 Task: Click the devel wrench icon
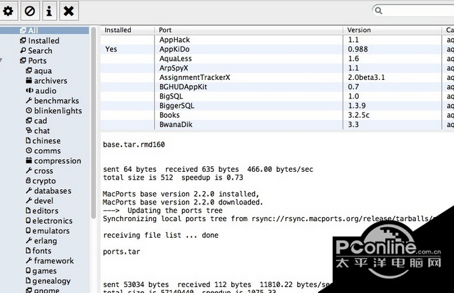coord(29,200)
